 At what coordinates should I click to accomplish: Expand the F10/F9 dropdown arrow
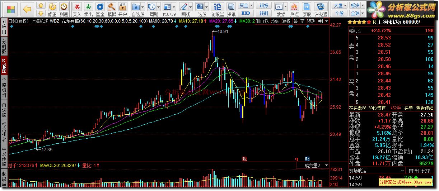pyautogui.click(x=174, y=6)
